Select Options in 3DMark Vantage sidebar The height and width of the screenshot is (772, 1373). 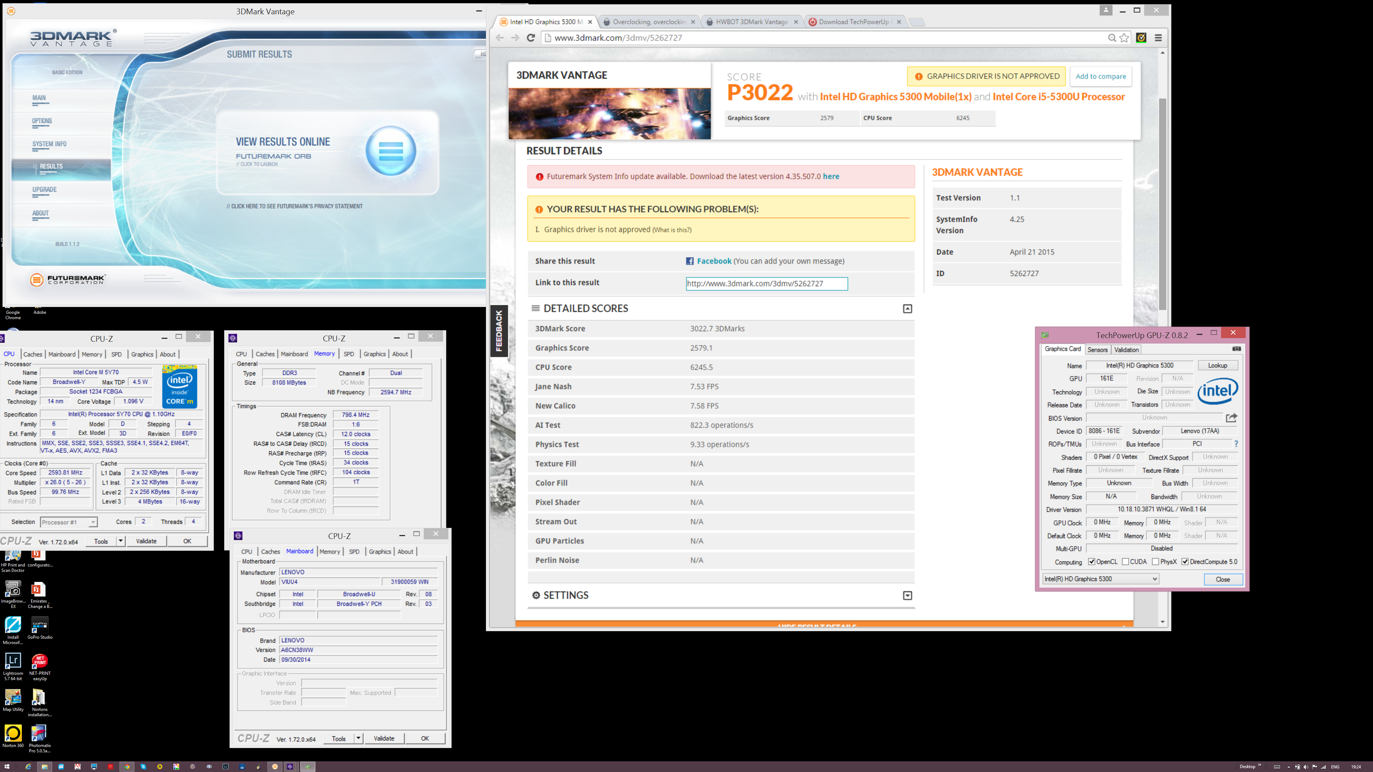click(42, 121)
